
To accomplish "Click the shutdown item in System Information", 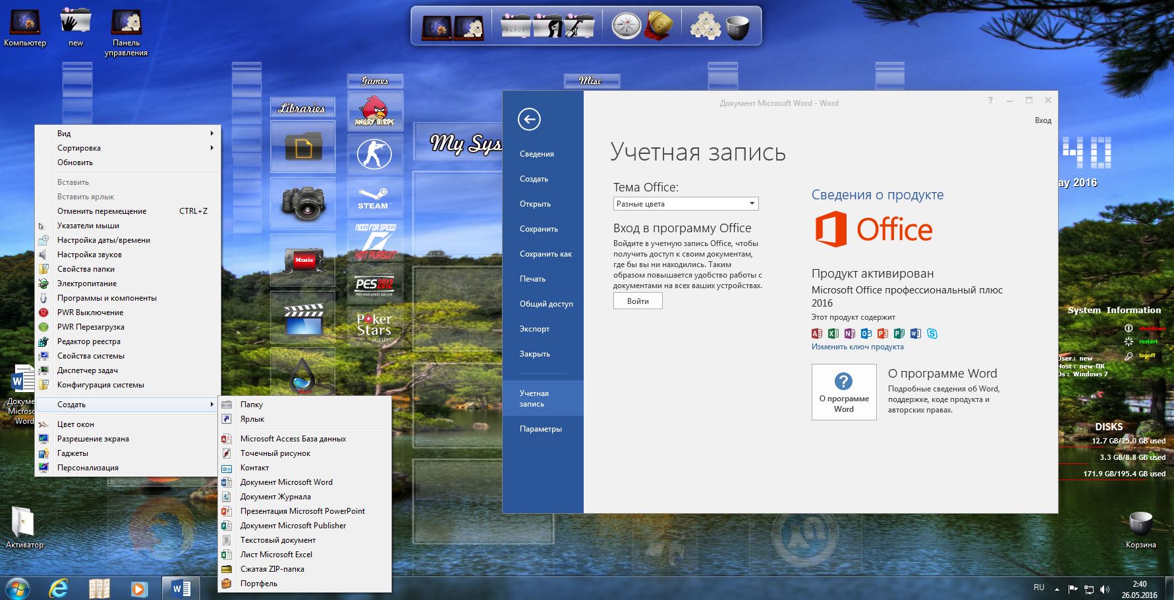I will tap(1152, 328).
